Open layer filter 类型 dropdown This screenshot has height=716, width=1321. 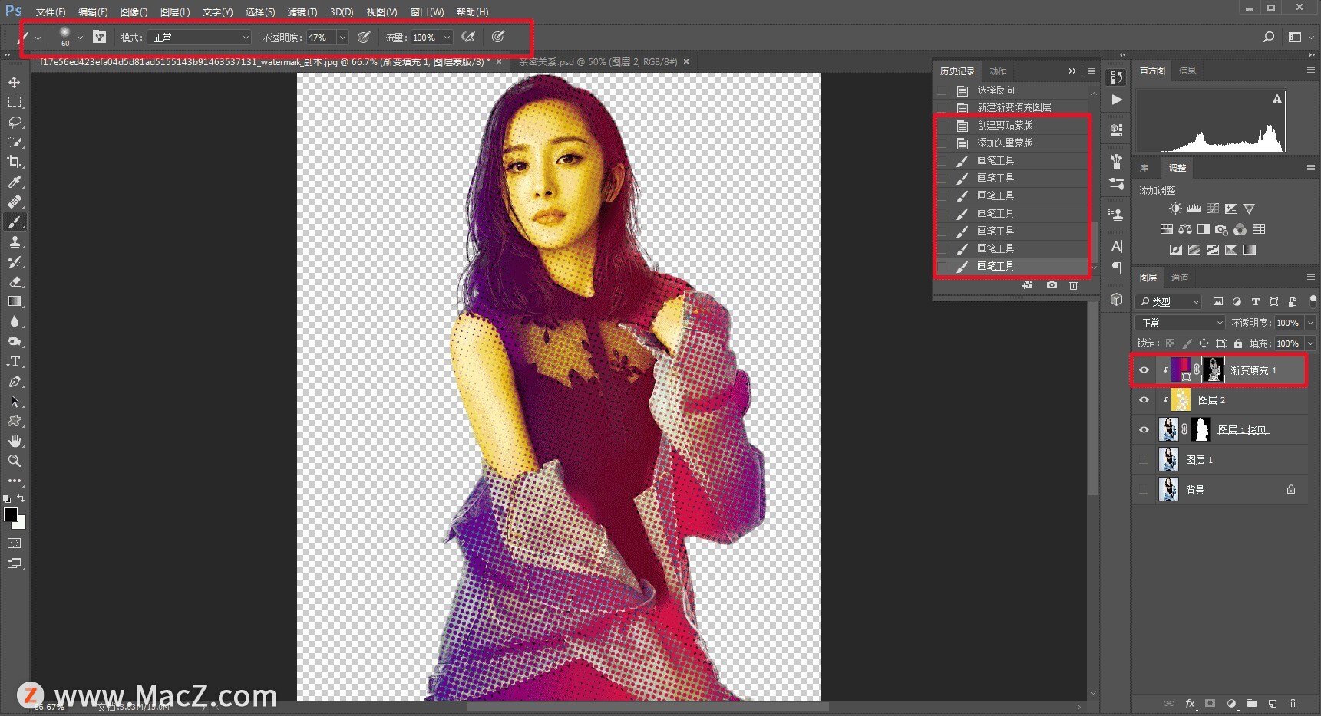pyautogui.click(x=1168, y=302)
